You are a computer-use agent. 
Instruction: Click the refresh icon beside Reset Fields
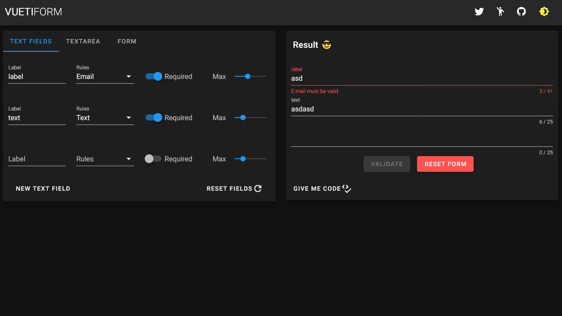tap(258, 189)
